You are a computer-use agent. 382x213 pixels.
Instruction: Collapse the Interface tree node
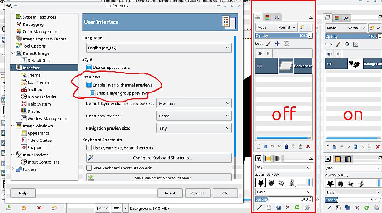[x=13, y=68]
